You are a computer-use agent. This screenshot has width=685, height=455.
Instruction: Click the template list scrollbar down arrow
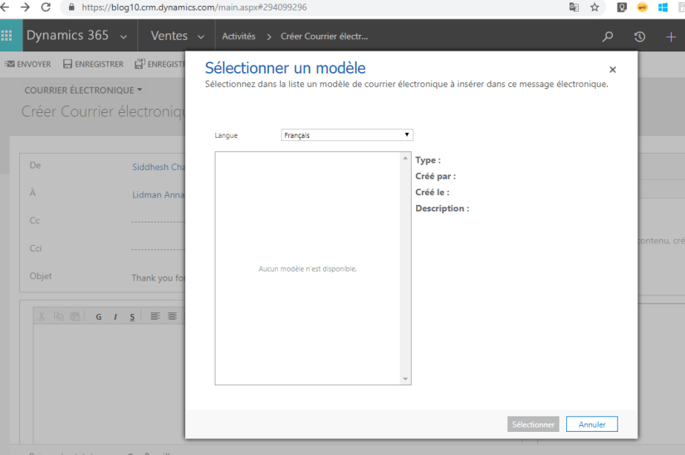(x=406, y=379)
